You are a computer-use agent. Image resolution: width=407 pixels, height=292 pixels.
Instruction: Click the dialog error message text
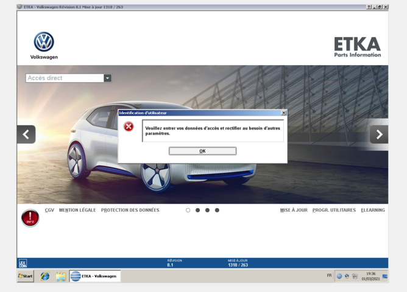213,131
